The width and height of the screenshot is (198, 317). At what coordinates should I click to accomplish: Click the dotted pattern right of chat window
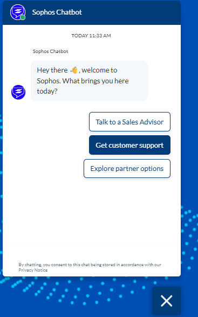189,239
